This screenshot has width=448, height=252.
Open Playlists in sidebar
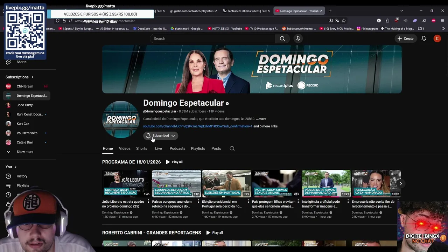coord(27,185)
